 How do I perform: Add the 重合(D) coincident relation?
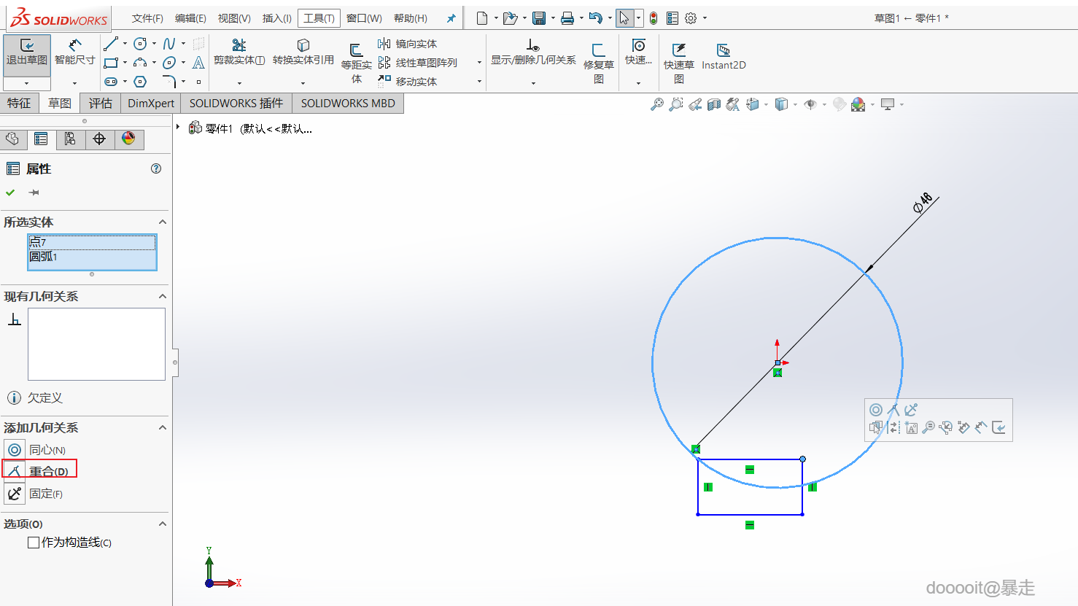point(41,471)
